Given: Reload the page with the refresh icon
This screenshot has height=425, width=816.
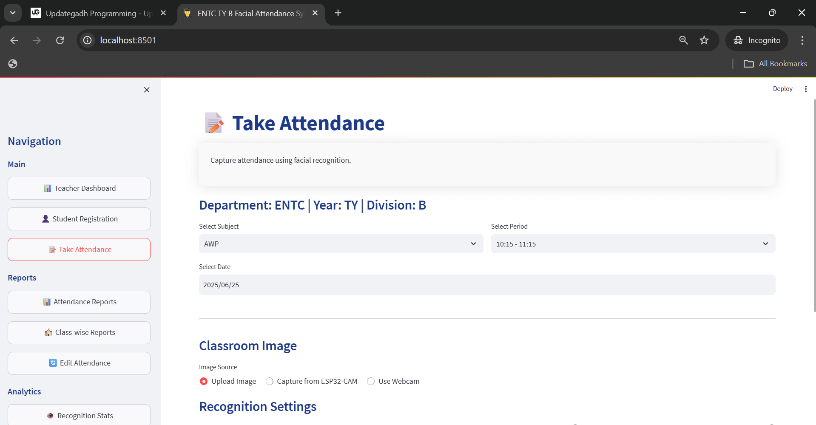Looking at the screenshot, I should 60,40.
